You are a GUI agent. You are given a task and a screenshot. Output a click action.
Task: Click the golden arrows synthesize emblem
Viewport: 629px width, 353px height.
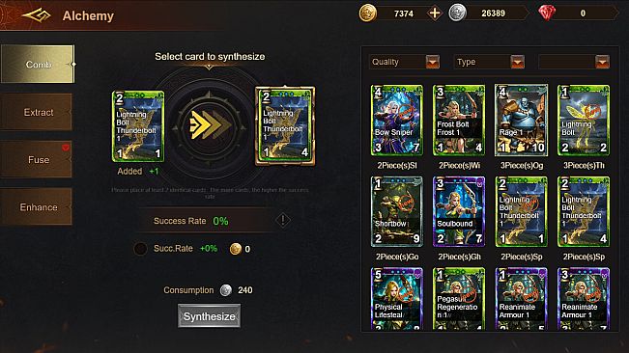(209, 125)
